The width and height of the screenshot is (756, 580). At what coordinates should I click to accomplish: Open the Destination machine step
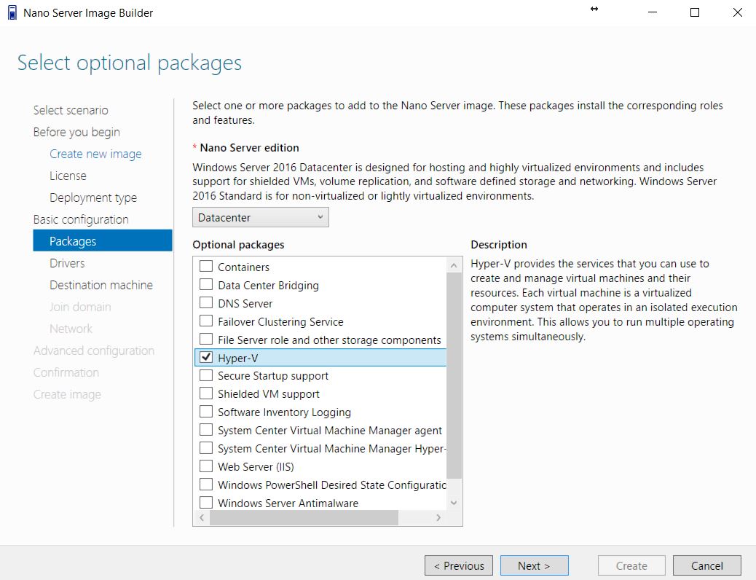(x=101, y=285)
